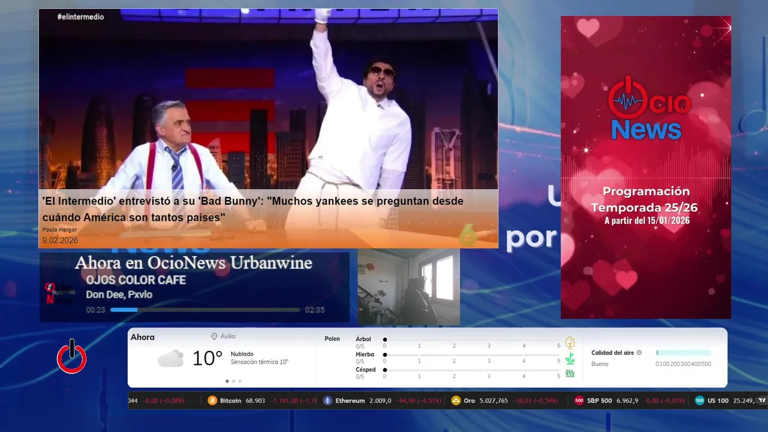Click the info icon beside Calidad del aire
Viewport: 768px width, 432px height.
pos(639,353)
